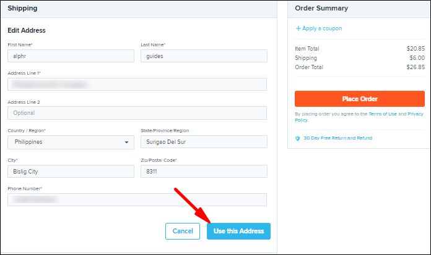The height and width of the screenshot is (255, 431).
Task: Select the Last Name field containing guides
Action: point(204,56)
